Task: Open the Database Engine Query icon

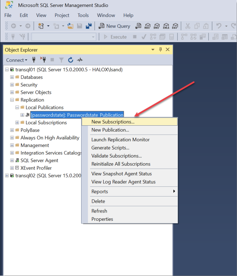Action: (138, 26)
